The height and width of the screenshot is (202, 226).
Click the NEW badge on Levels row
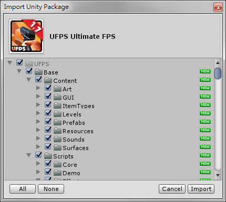click(x=205, y=113)
